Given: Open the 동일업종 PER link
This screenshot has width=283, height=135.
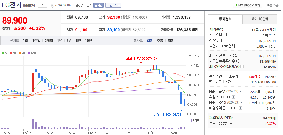Looking at the screenshot, I should point(220,118).
